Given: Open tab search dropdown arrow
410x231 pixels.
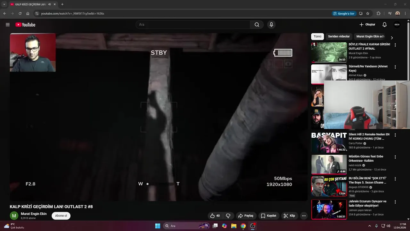Looking at the screenshot, I should pyautogui.click(x=4, y=4).
